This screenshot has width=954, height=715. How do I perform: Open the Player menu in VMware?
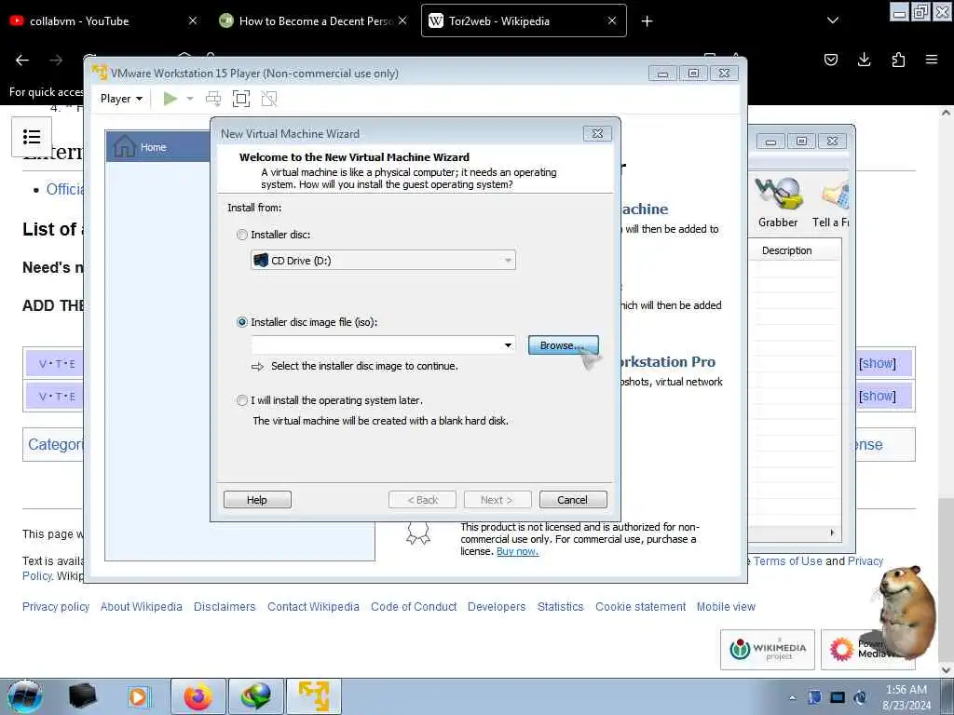coord(121,99)
